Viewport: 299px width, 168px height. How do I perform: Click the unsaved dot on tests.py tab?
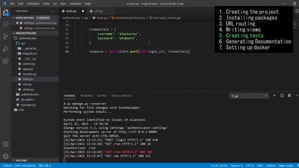(83, 11)
